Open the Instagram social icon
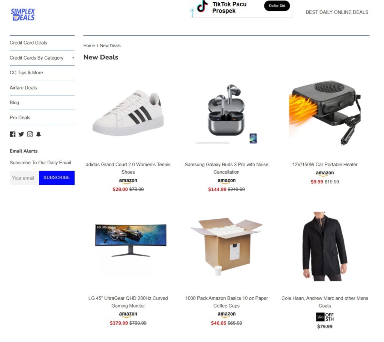Screen dimensions: 384x342 point(30,134)
